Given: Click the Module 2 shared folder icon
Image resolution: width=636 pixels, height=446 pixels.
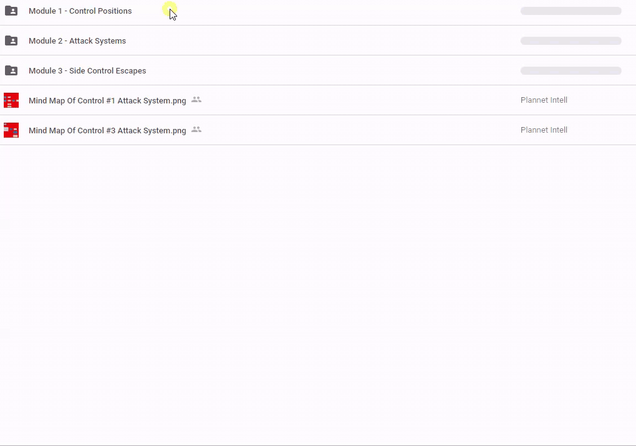Looking at the screenshot, I should point(11,40).
